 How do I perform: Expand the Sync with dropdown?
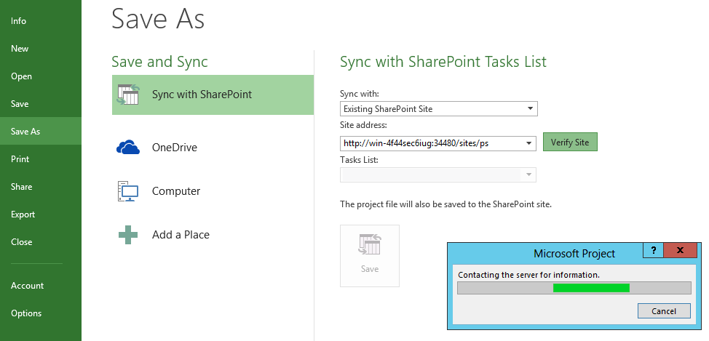click(529, 110)
